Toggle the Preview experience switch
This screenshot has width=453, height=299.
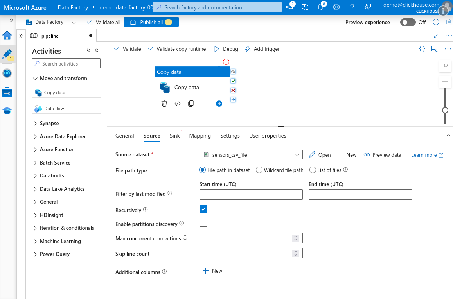pyautogui.click(x=408, y=22)
